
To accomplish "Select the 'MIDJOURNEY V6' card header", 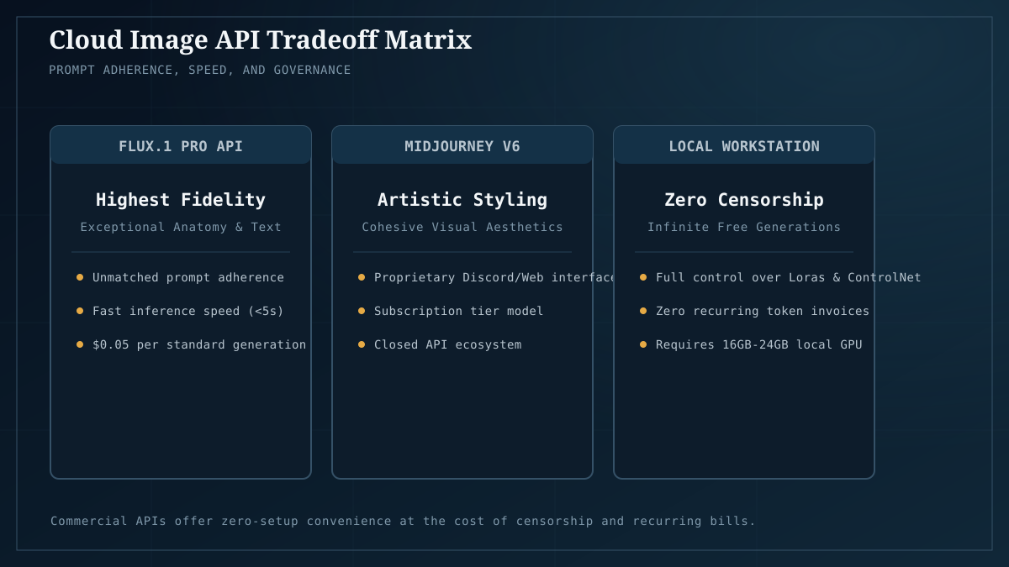I will [x=462, y=145].
